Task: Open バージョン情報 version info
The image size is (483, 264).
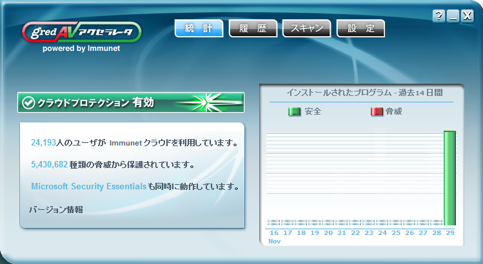Action: coord(56,209)
